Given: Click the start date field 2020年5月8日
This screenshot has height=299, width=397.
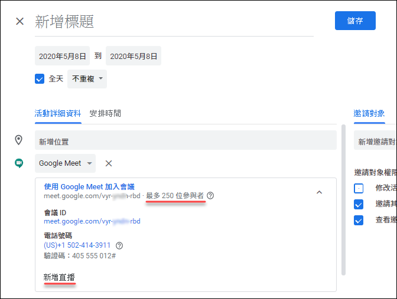Looking at the screenshot, I should pos(62,56).
